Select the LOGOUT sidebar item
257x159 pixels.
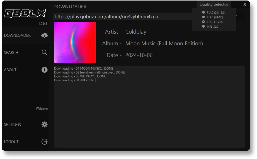pos(26,142)
